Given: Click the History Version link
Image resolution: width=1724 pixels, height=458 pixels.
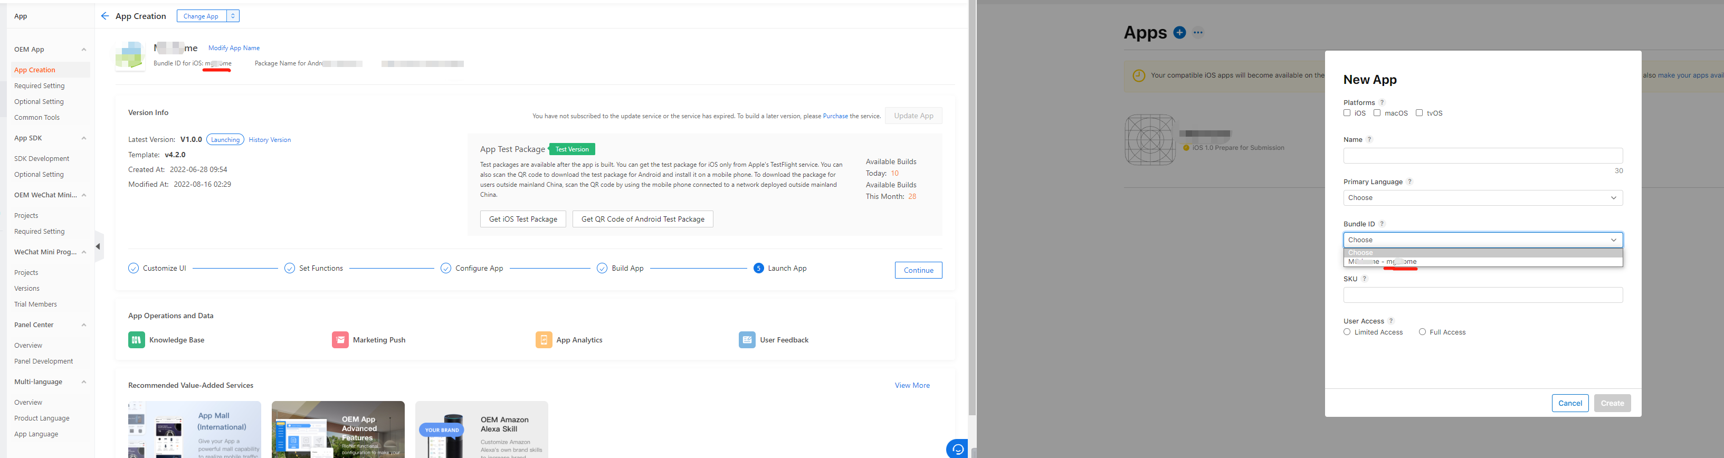Looking at the screenshot, I should point(270,140).
